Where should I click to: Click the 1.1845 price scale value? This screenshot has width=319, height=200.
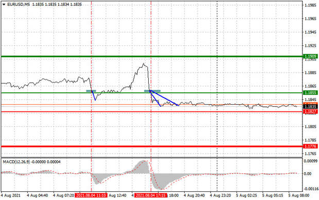click(310, 99)
